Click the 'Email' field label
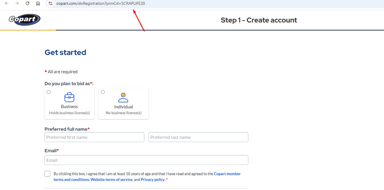 coord(52,151)
